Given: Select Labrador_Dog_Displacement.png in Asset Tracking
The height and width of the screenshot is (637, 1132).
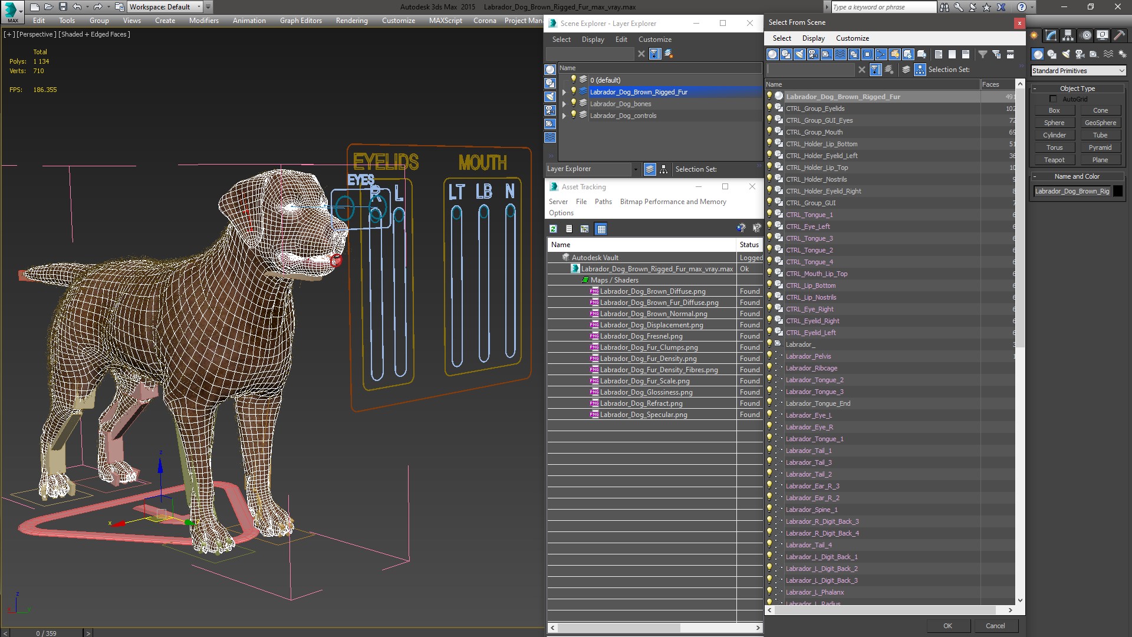Looking at the screenshot, I should [651, 325].
